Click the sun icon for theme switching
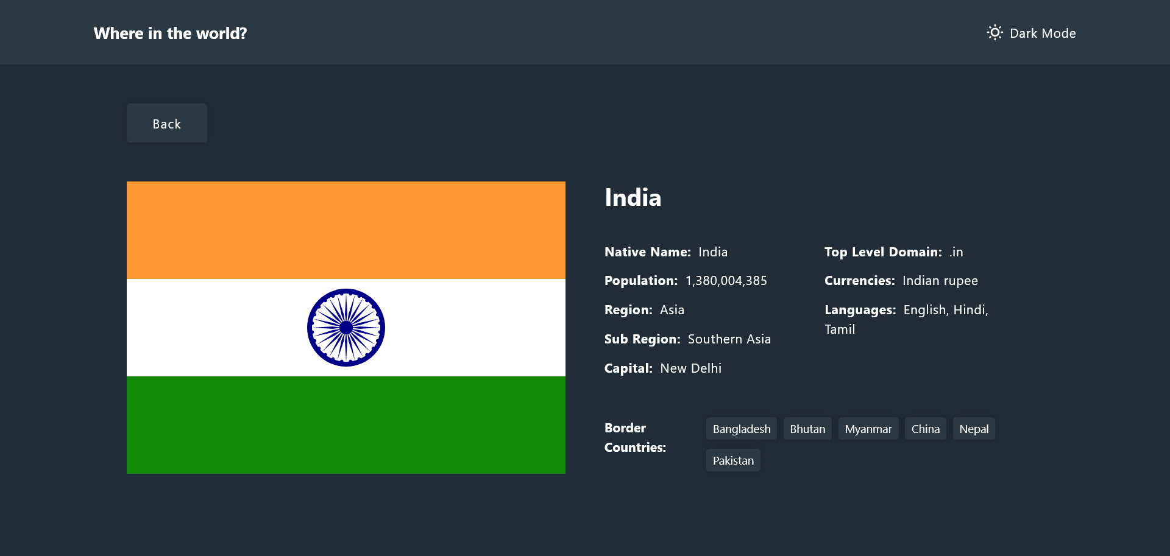The height and width of the screenshot is (556, 1170). [x=994, y=33]
